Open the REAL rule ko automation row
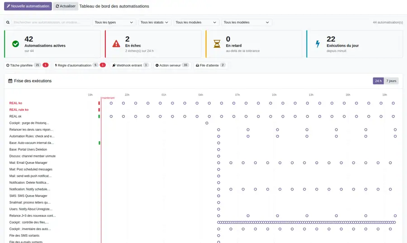The width and height of the screenshot is (407, 243). [x=19, y=110]
